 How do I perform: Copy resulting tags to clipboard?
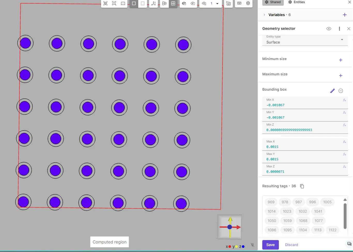coord(302,186)
